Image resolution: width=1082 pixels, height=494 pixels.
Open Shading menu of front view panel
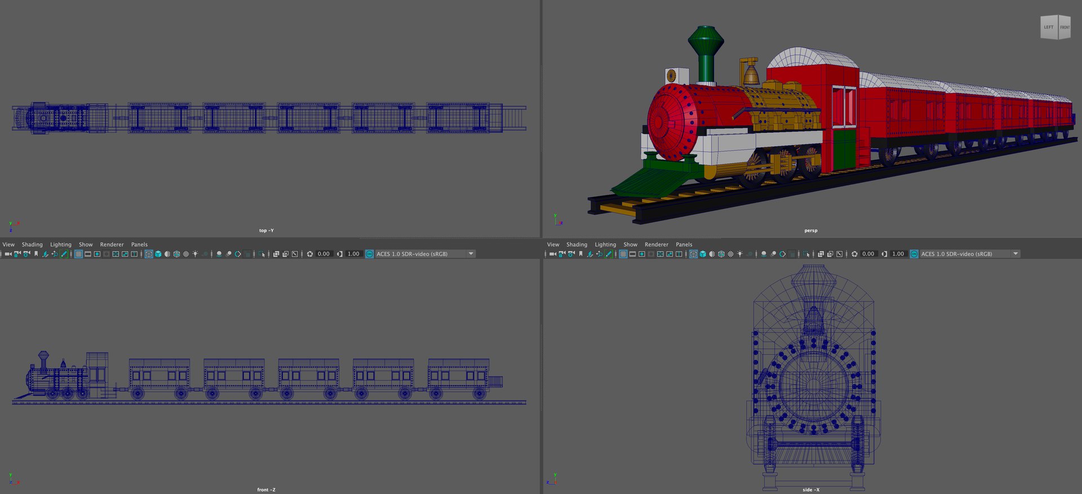point(32,245)
